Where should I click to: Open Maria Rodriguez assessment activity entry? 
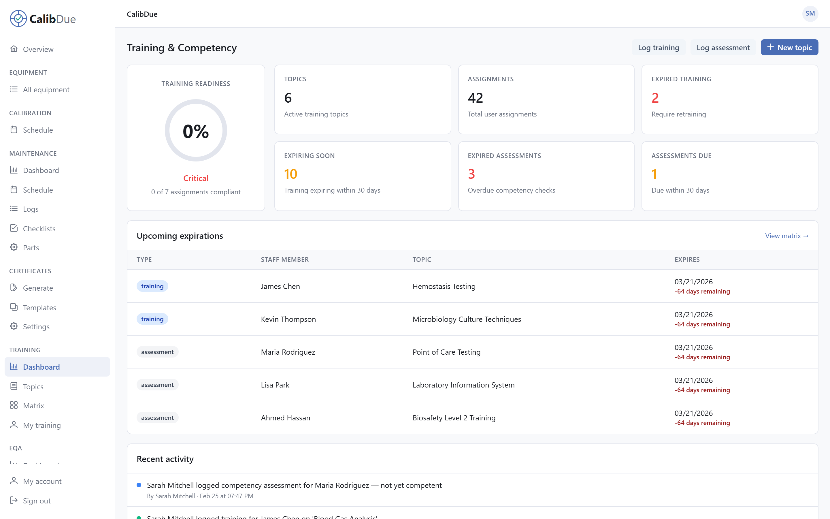(x=472, y=490)
